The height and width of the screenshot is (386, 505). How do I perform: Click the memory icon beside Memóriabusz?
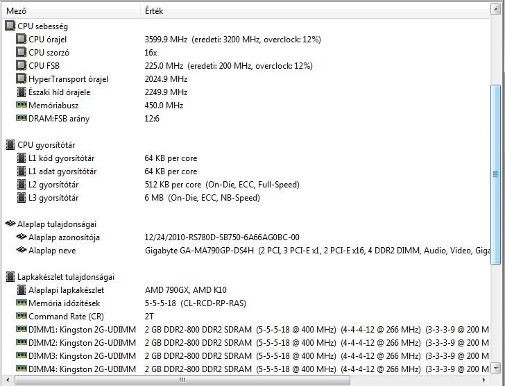(x=22, y=105)
